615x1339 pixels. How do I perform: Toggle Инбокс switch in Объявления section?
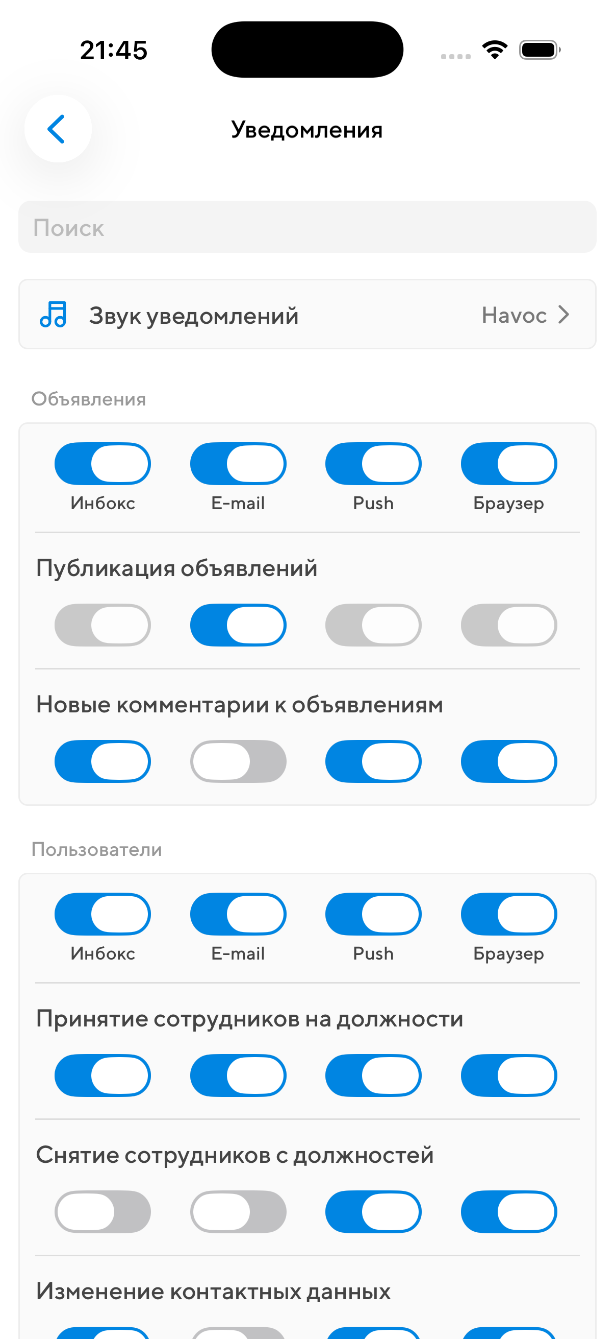point(103,463)
